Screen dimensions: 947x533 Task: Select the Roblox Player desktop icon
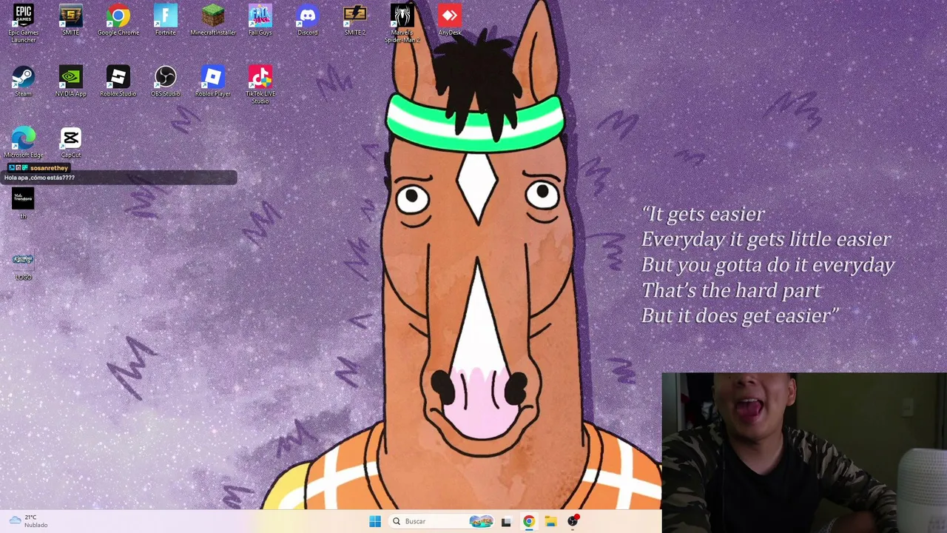pyautogui.click(x=213, y=81)
